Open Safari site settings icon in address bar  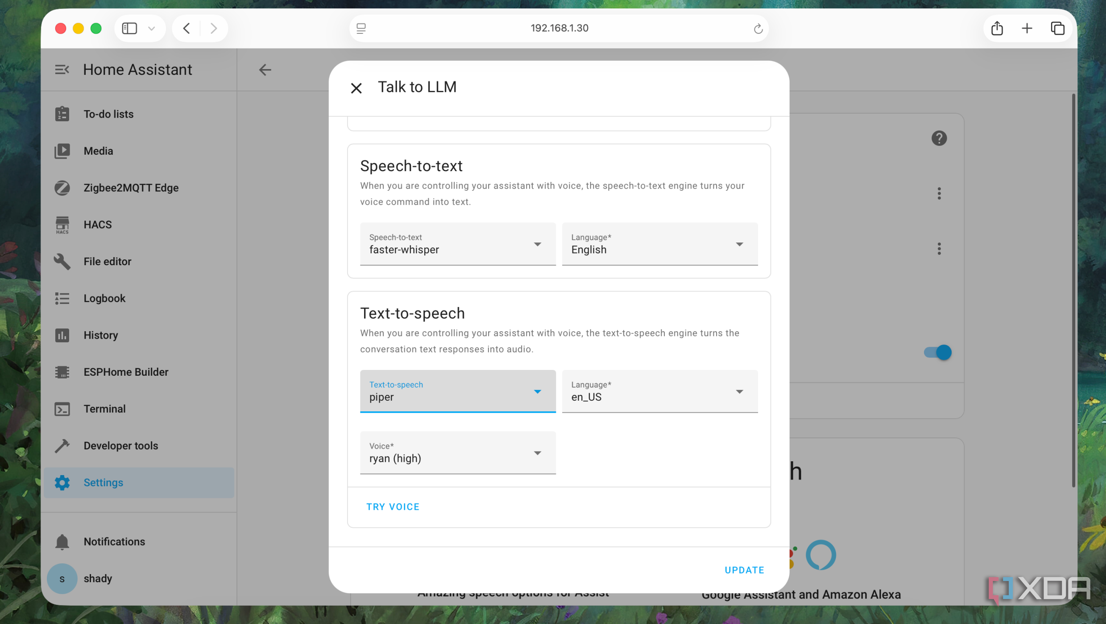[361, 29]
